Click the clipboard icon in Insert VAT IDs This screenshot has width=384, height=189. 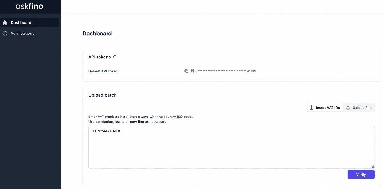click(312, 108)
